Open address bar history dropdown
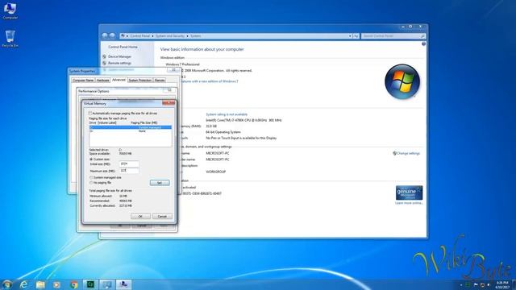The height and width of the screenshot is (290, 516). [350, 35]
